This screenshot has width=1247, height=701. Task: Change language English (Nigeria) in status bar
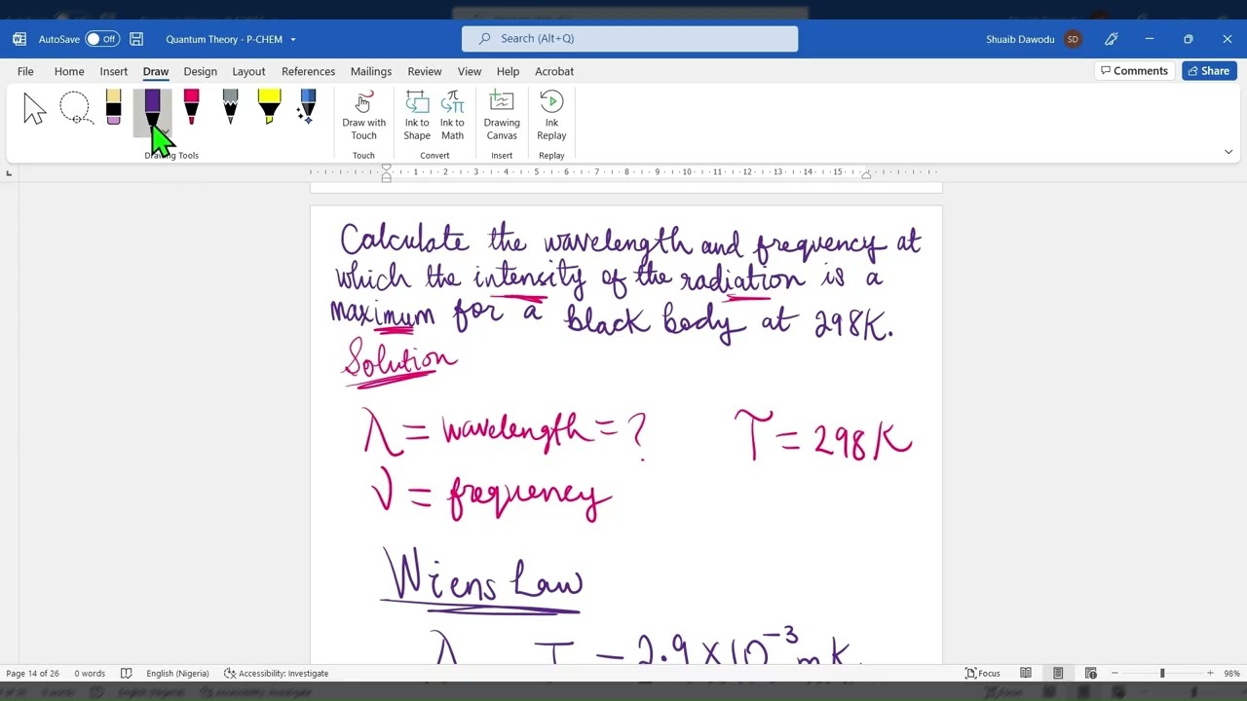coord(177,674)
